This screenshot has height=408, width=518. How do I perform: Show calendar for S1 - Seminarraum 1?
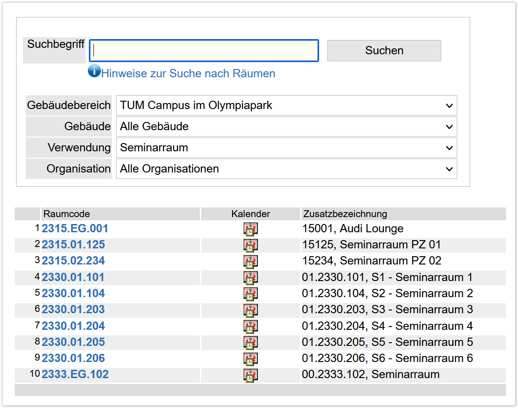tap(250, 278)
